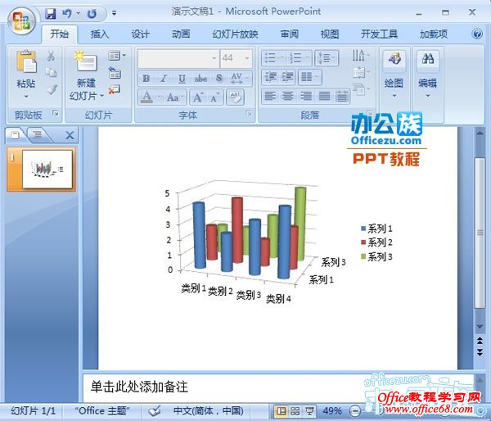Open the 插入 ribbon tab
Image resolution: width=491 pixels, height=421 pixels.
click(x=100, y=34)
